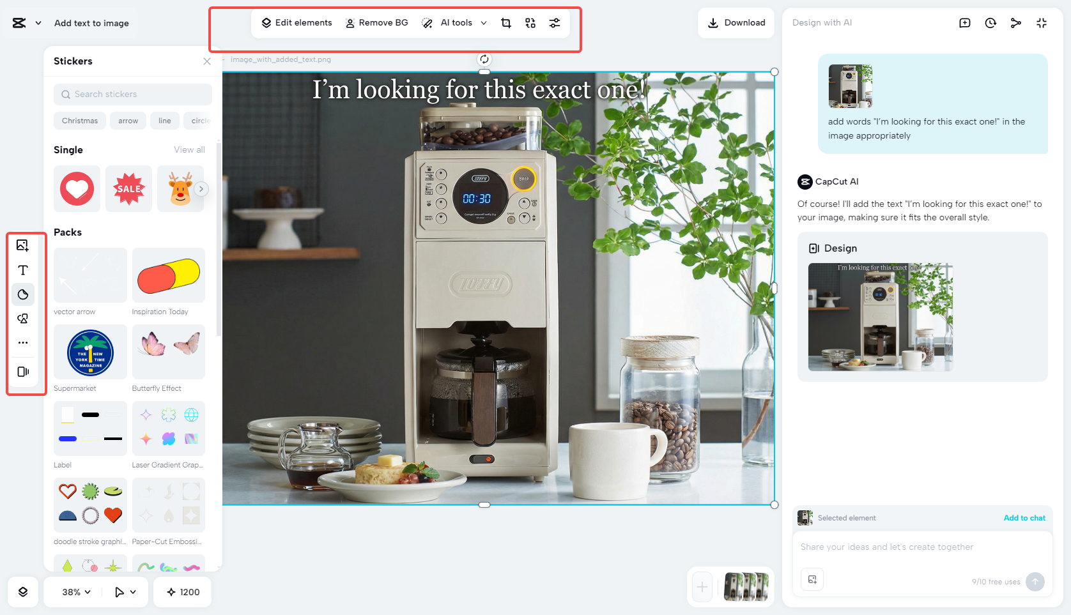
Task: Open the Label sticker pack
Action: tap(90, 429)
